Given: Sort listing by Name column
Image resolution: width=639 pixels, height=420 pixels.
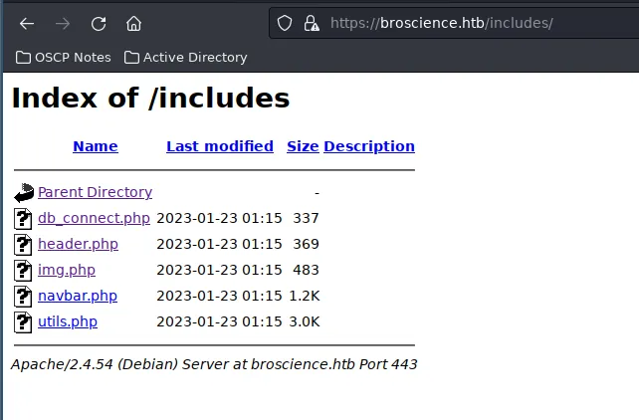Looking at the screenshot, I should 96,146.
